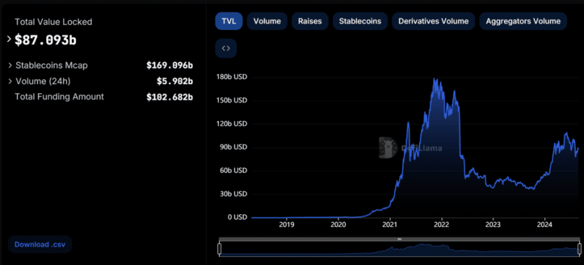Enable the Aggregators Volume overlay

[524, 21]
